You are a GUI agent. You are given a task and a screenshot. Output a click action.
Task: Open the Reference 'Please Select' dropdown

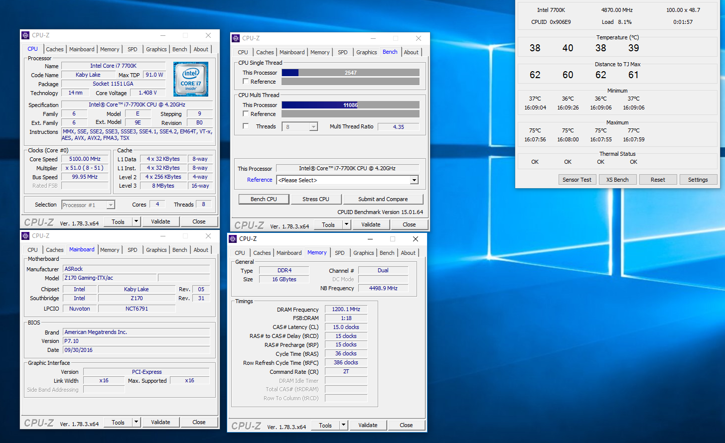tap(348, 180)
